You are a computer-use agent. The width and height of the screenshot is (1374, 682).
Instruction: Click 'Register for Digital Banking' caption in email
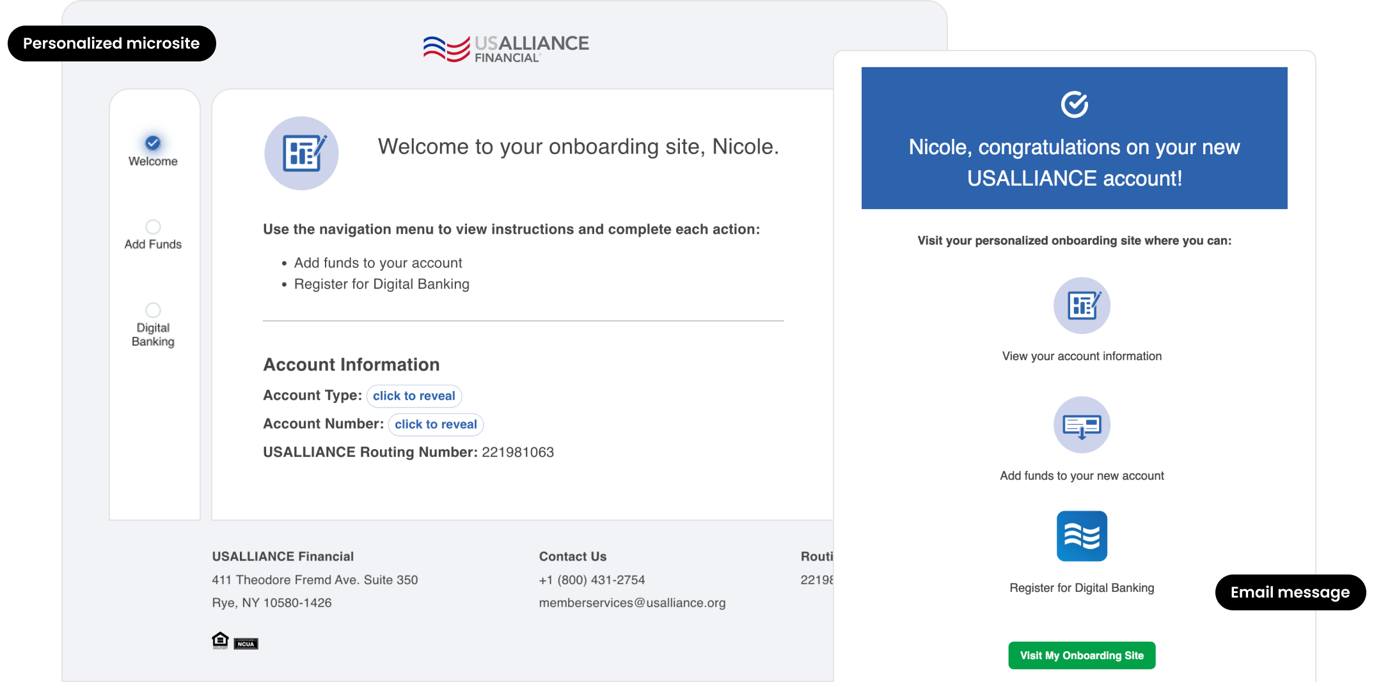(1082, 588)
